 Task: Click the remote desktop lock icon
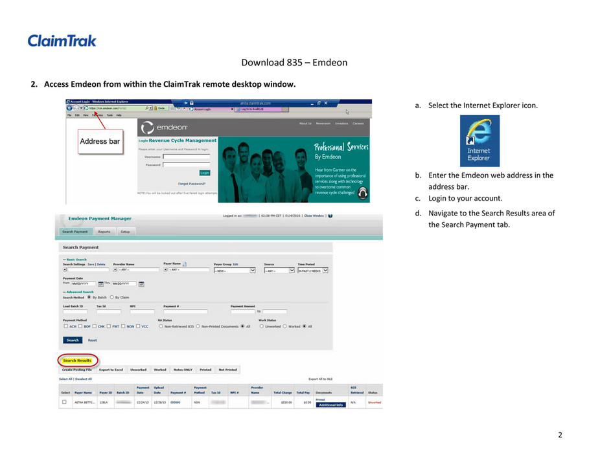click(x=192, y=103)
